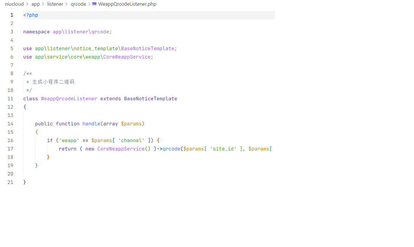Click the class closing brace on line 21
Viewport: 414px width, 247px height.
tap(25, 182)
